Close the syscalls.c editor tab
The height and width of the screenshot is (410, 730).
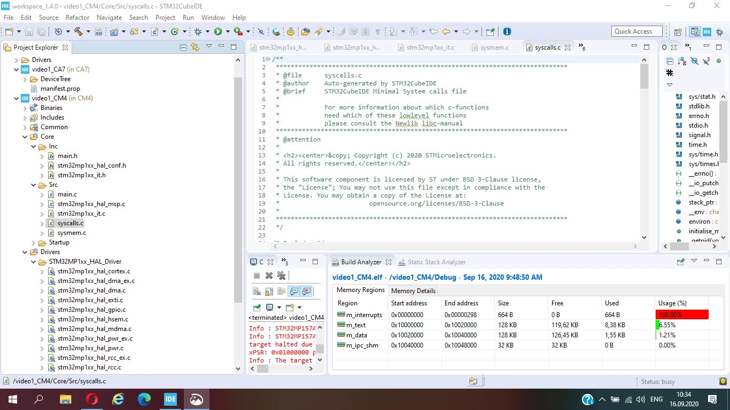point(568,48)
